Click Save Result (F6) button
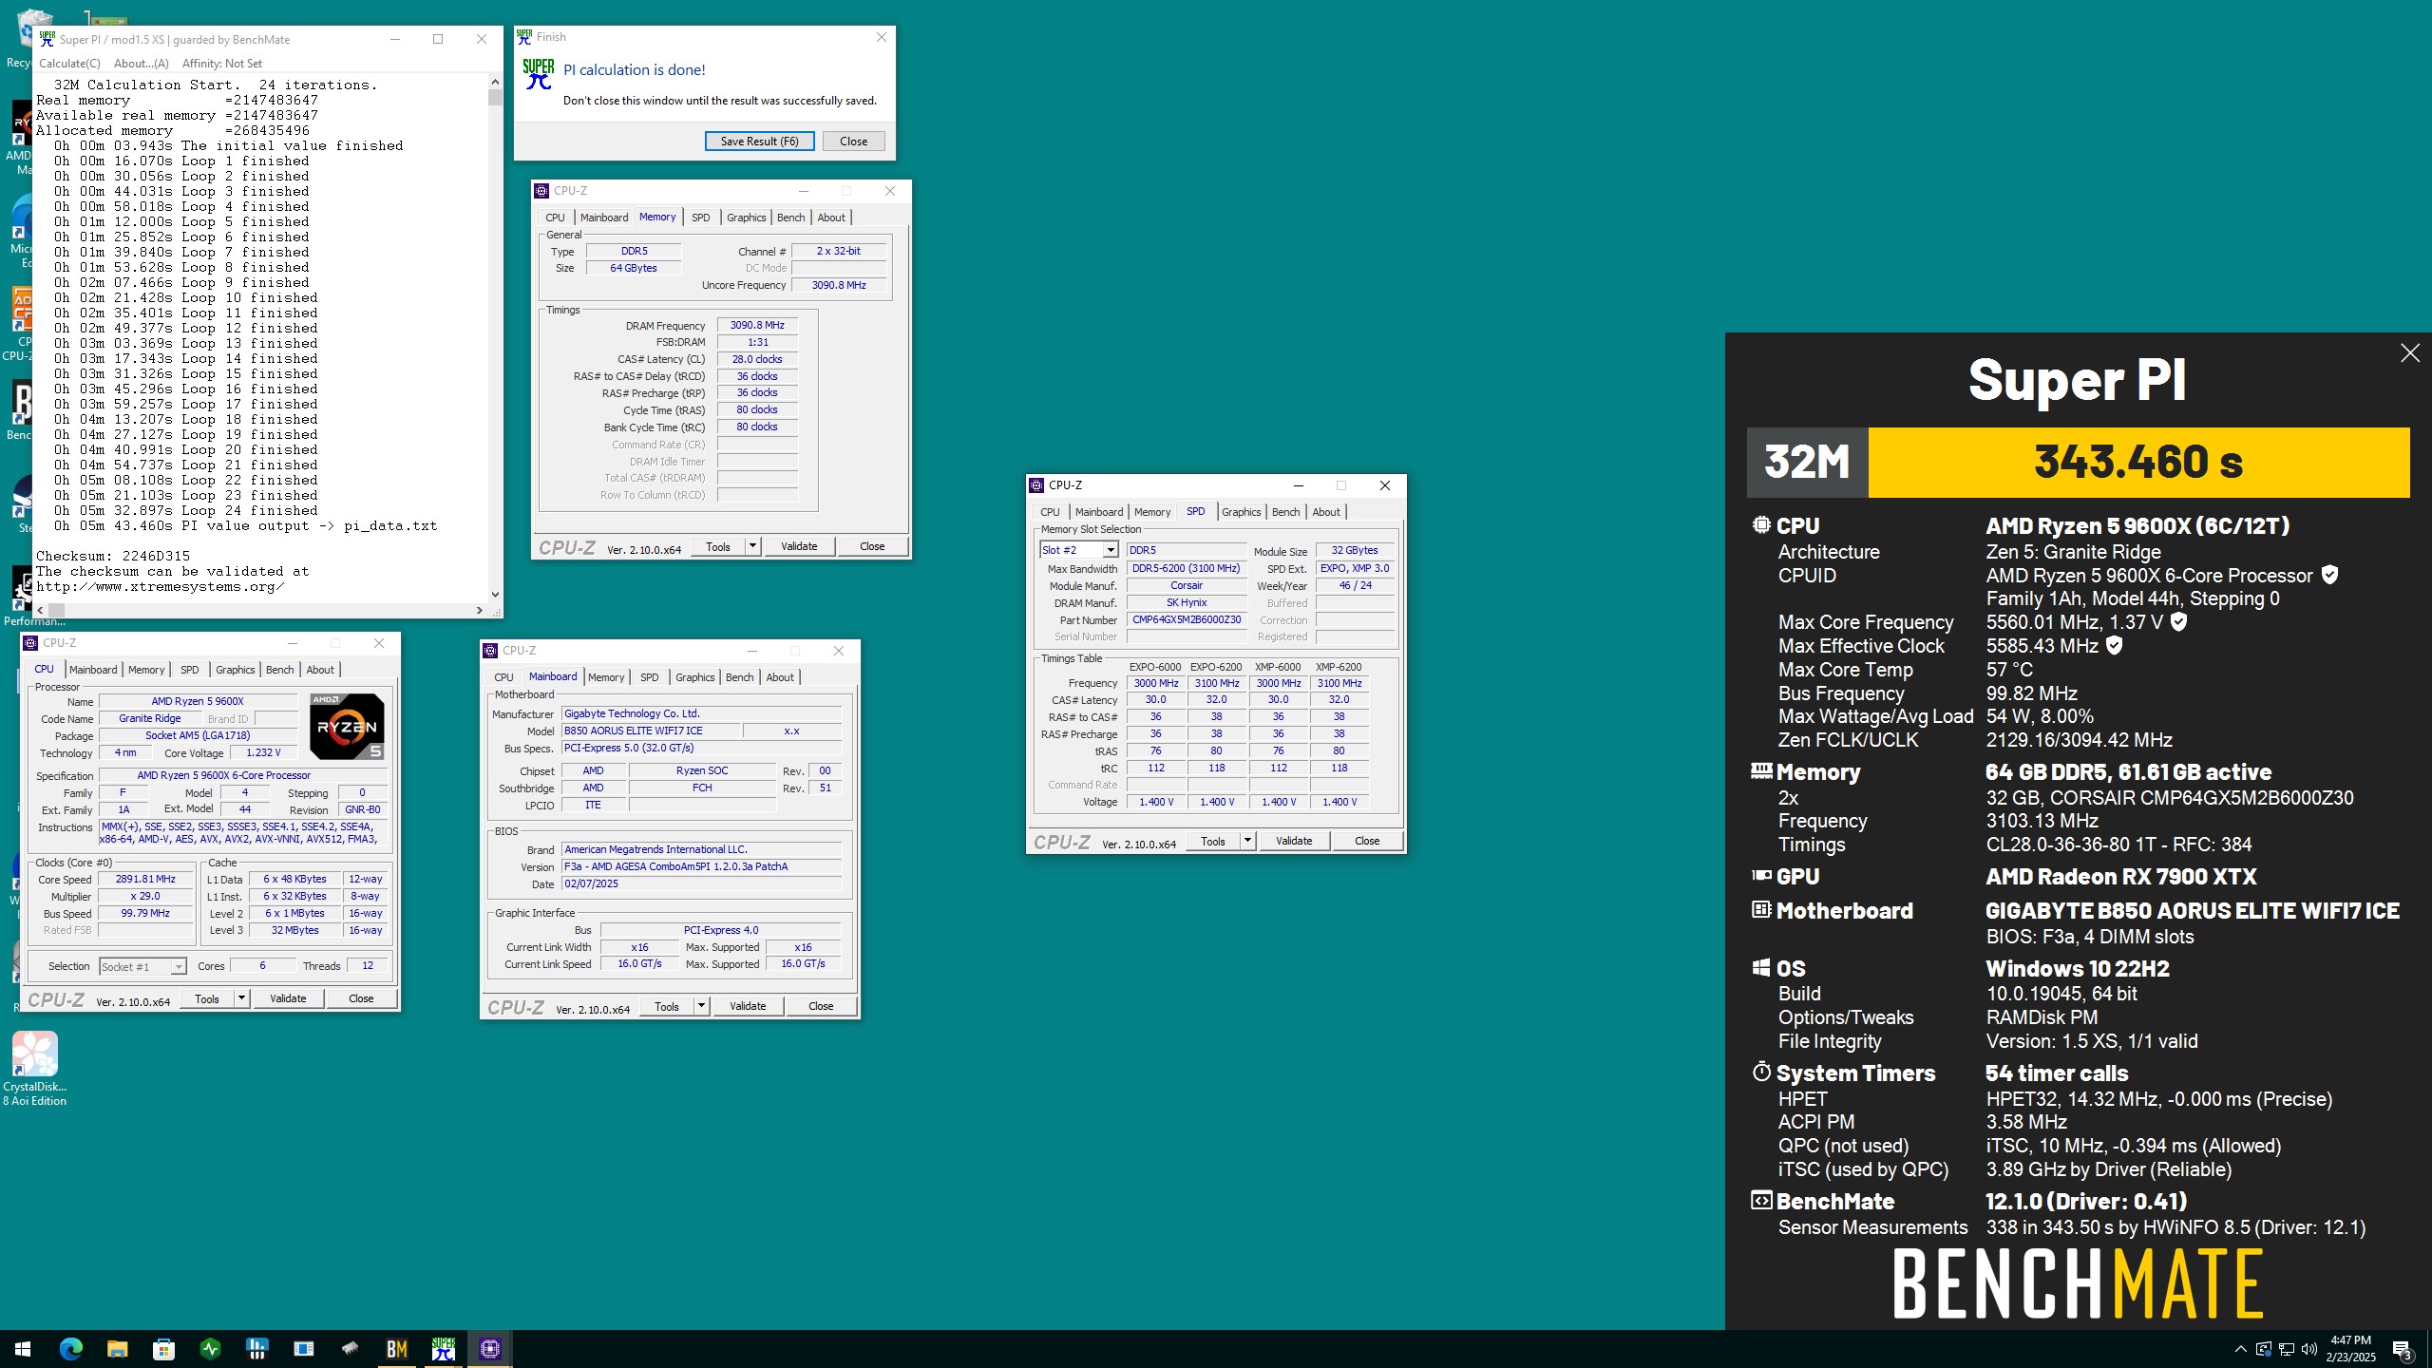Image resolution: width=2432 pixels, height=1368 pixels. point(759,141)
